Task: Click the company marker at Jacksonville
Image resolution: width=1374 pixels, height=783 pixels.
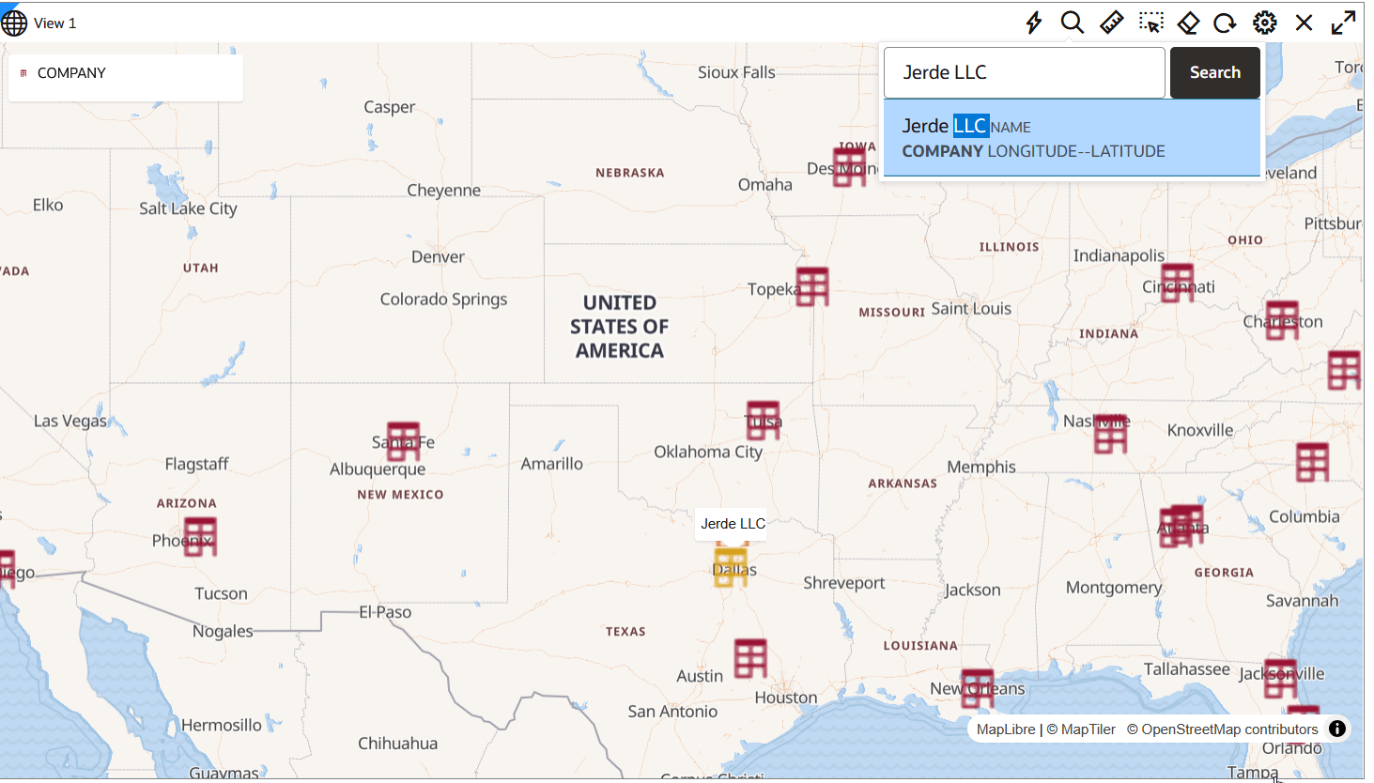Action: coord(1280,679)
